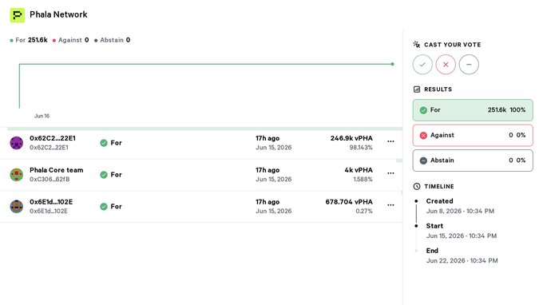Click 17h ago timestamp in Phala Core team row
543x305 pixels.
(x=268, y=170)
